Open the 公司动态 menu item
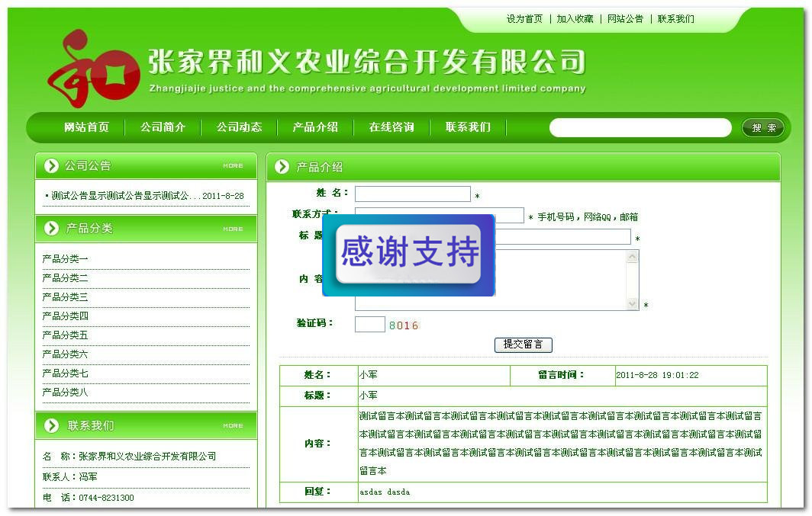This screenshot has height=516, width=812. pos(240,127)
